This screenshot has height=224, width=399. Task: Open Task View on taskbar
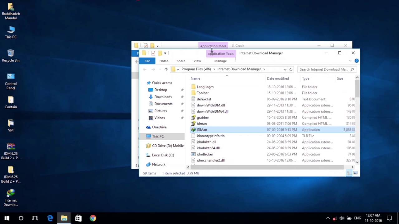pyautogui.click(x=35, y=218)
